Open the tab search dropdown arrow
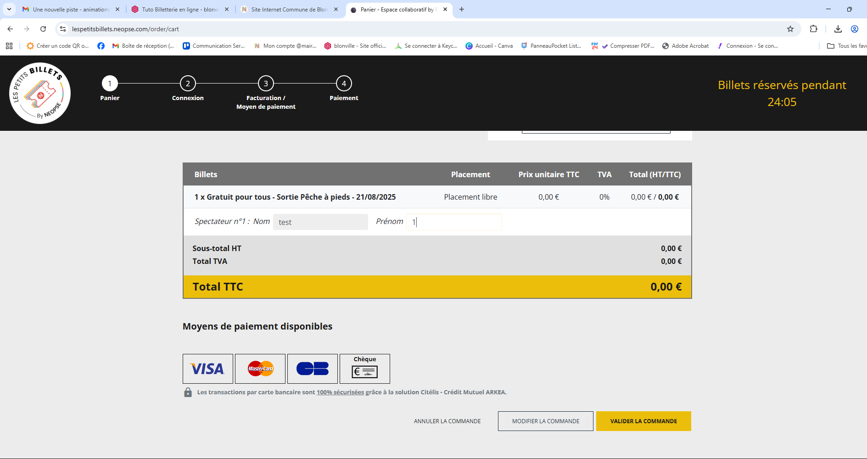Viewport: 867px width, 459px height. (x=9, y=9)
